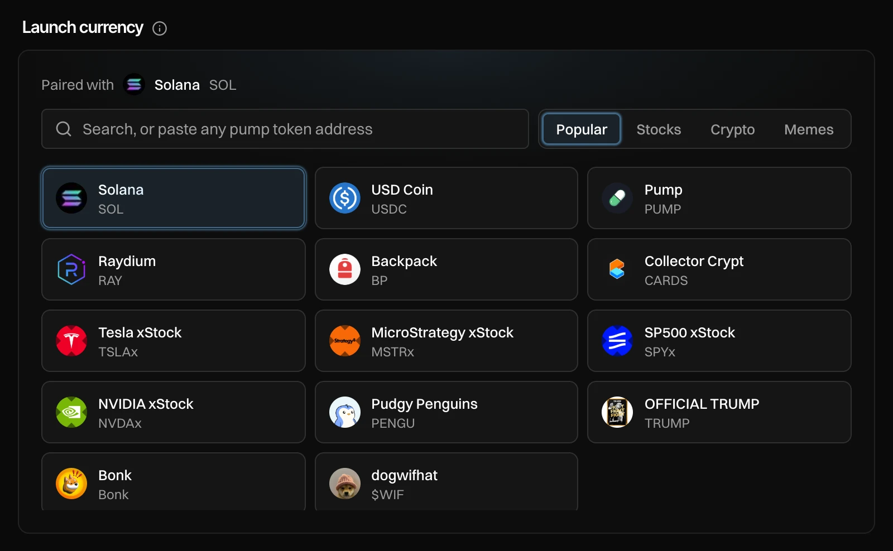The width and height of the screenshot is (893, 551).
Task: Click the MSTRx ticker text
Action: 393,352
